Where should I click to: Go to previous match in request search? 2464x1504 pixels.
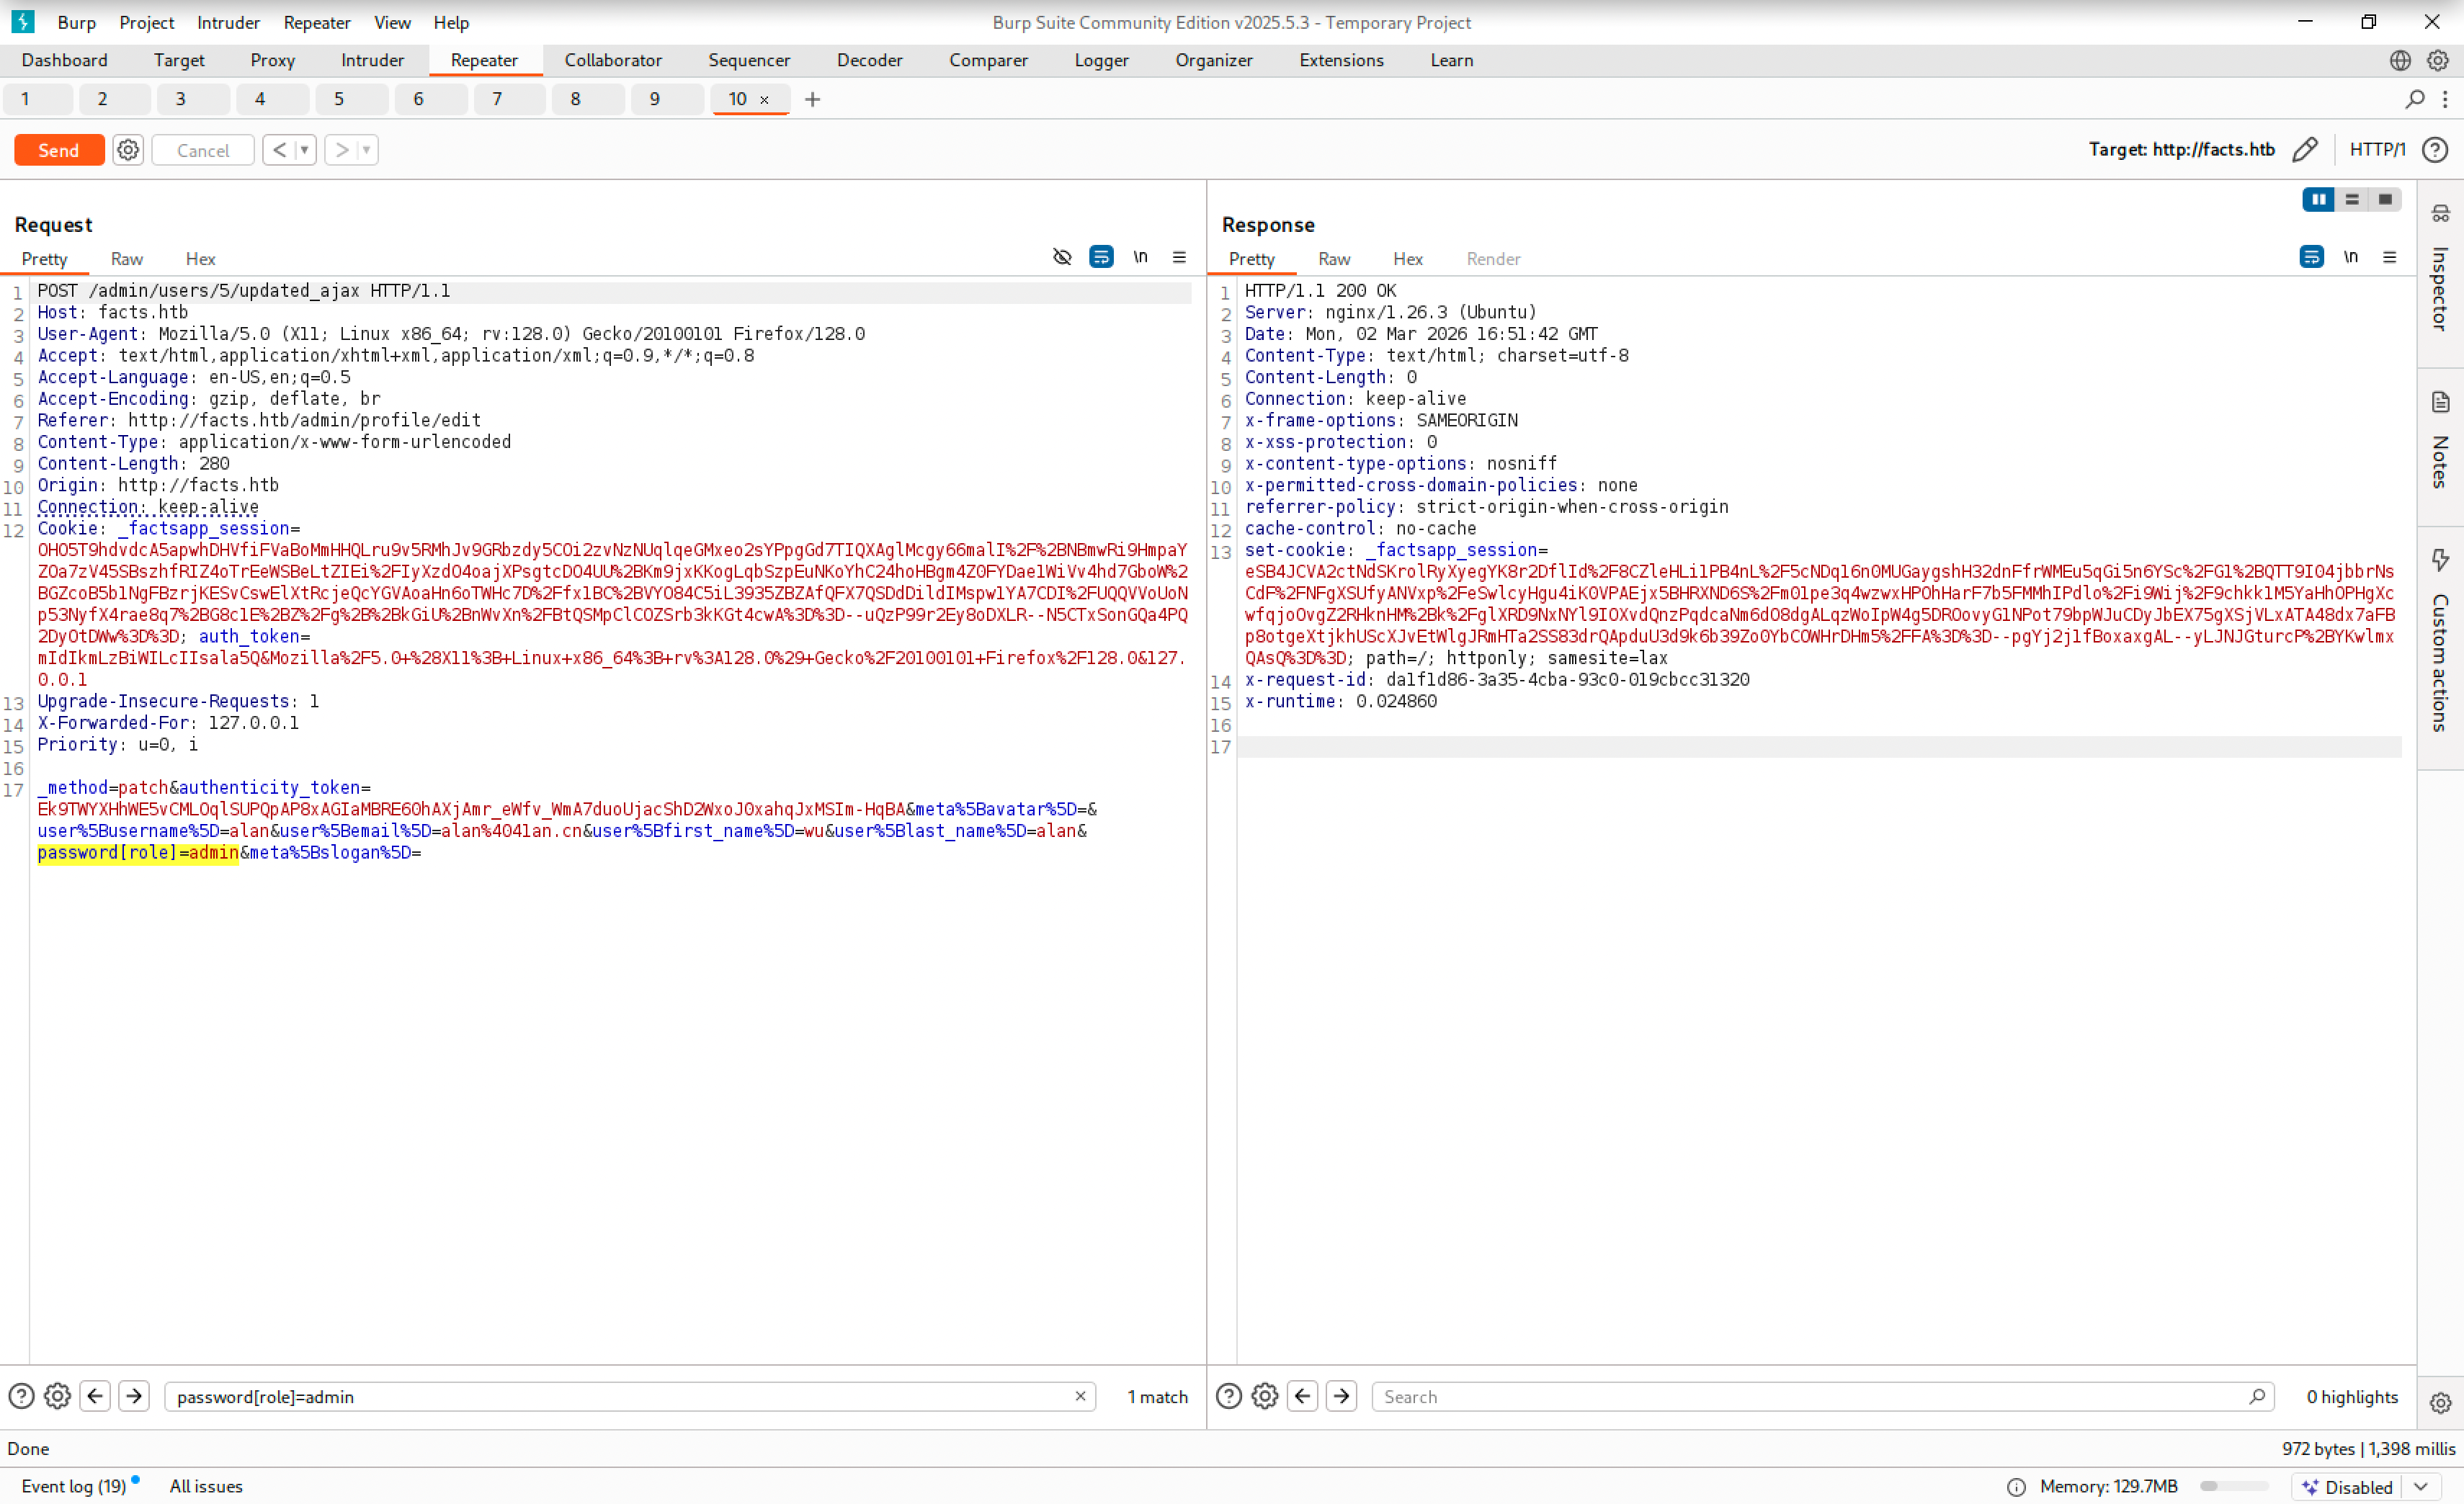[95, 1396]
